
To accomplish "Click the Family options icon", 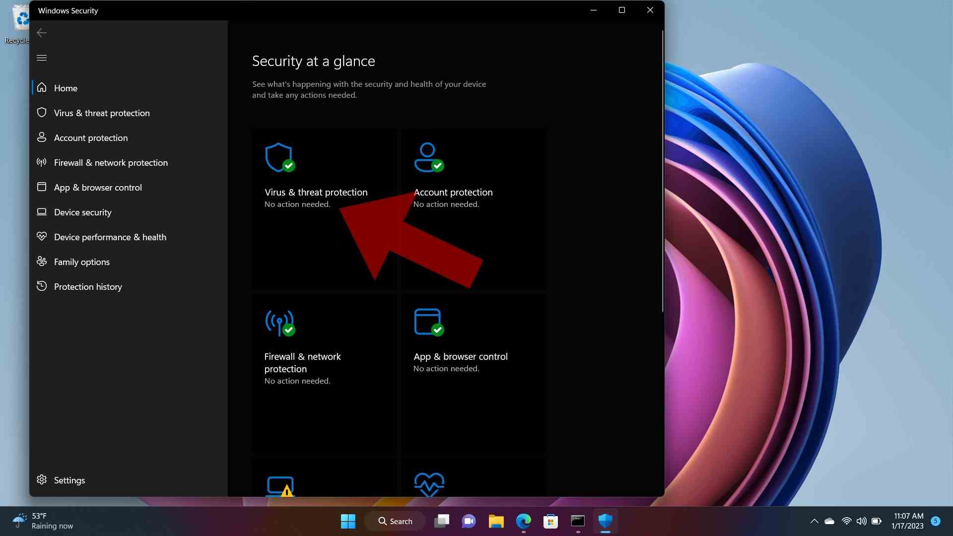I will click(42, 261).
